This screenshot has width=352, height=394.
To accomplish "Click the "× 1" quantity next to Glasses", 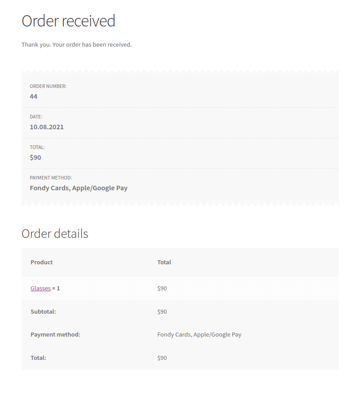I will tap(56, 289).
